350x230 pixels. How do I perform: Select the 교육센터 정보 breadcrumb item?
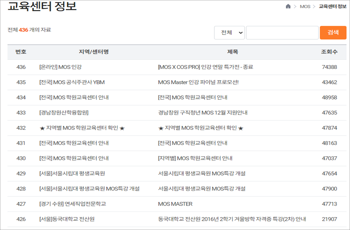[333, 6]
